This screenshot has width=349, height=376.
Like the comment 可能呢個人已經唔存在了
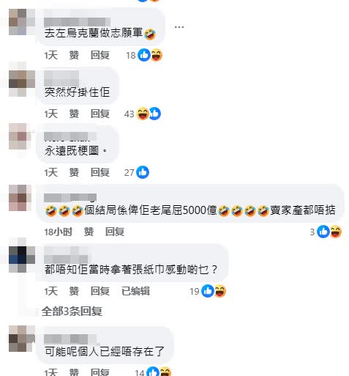tap(74, 372)
